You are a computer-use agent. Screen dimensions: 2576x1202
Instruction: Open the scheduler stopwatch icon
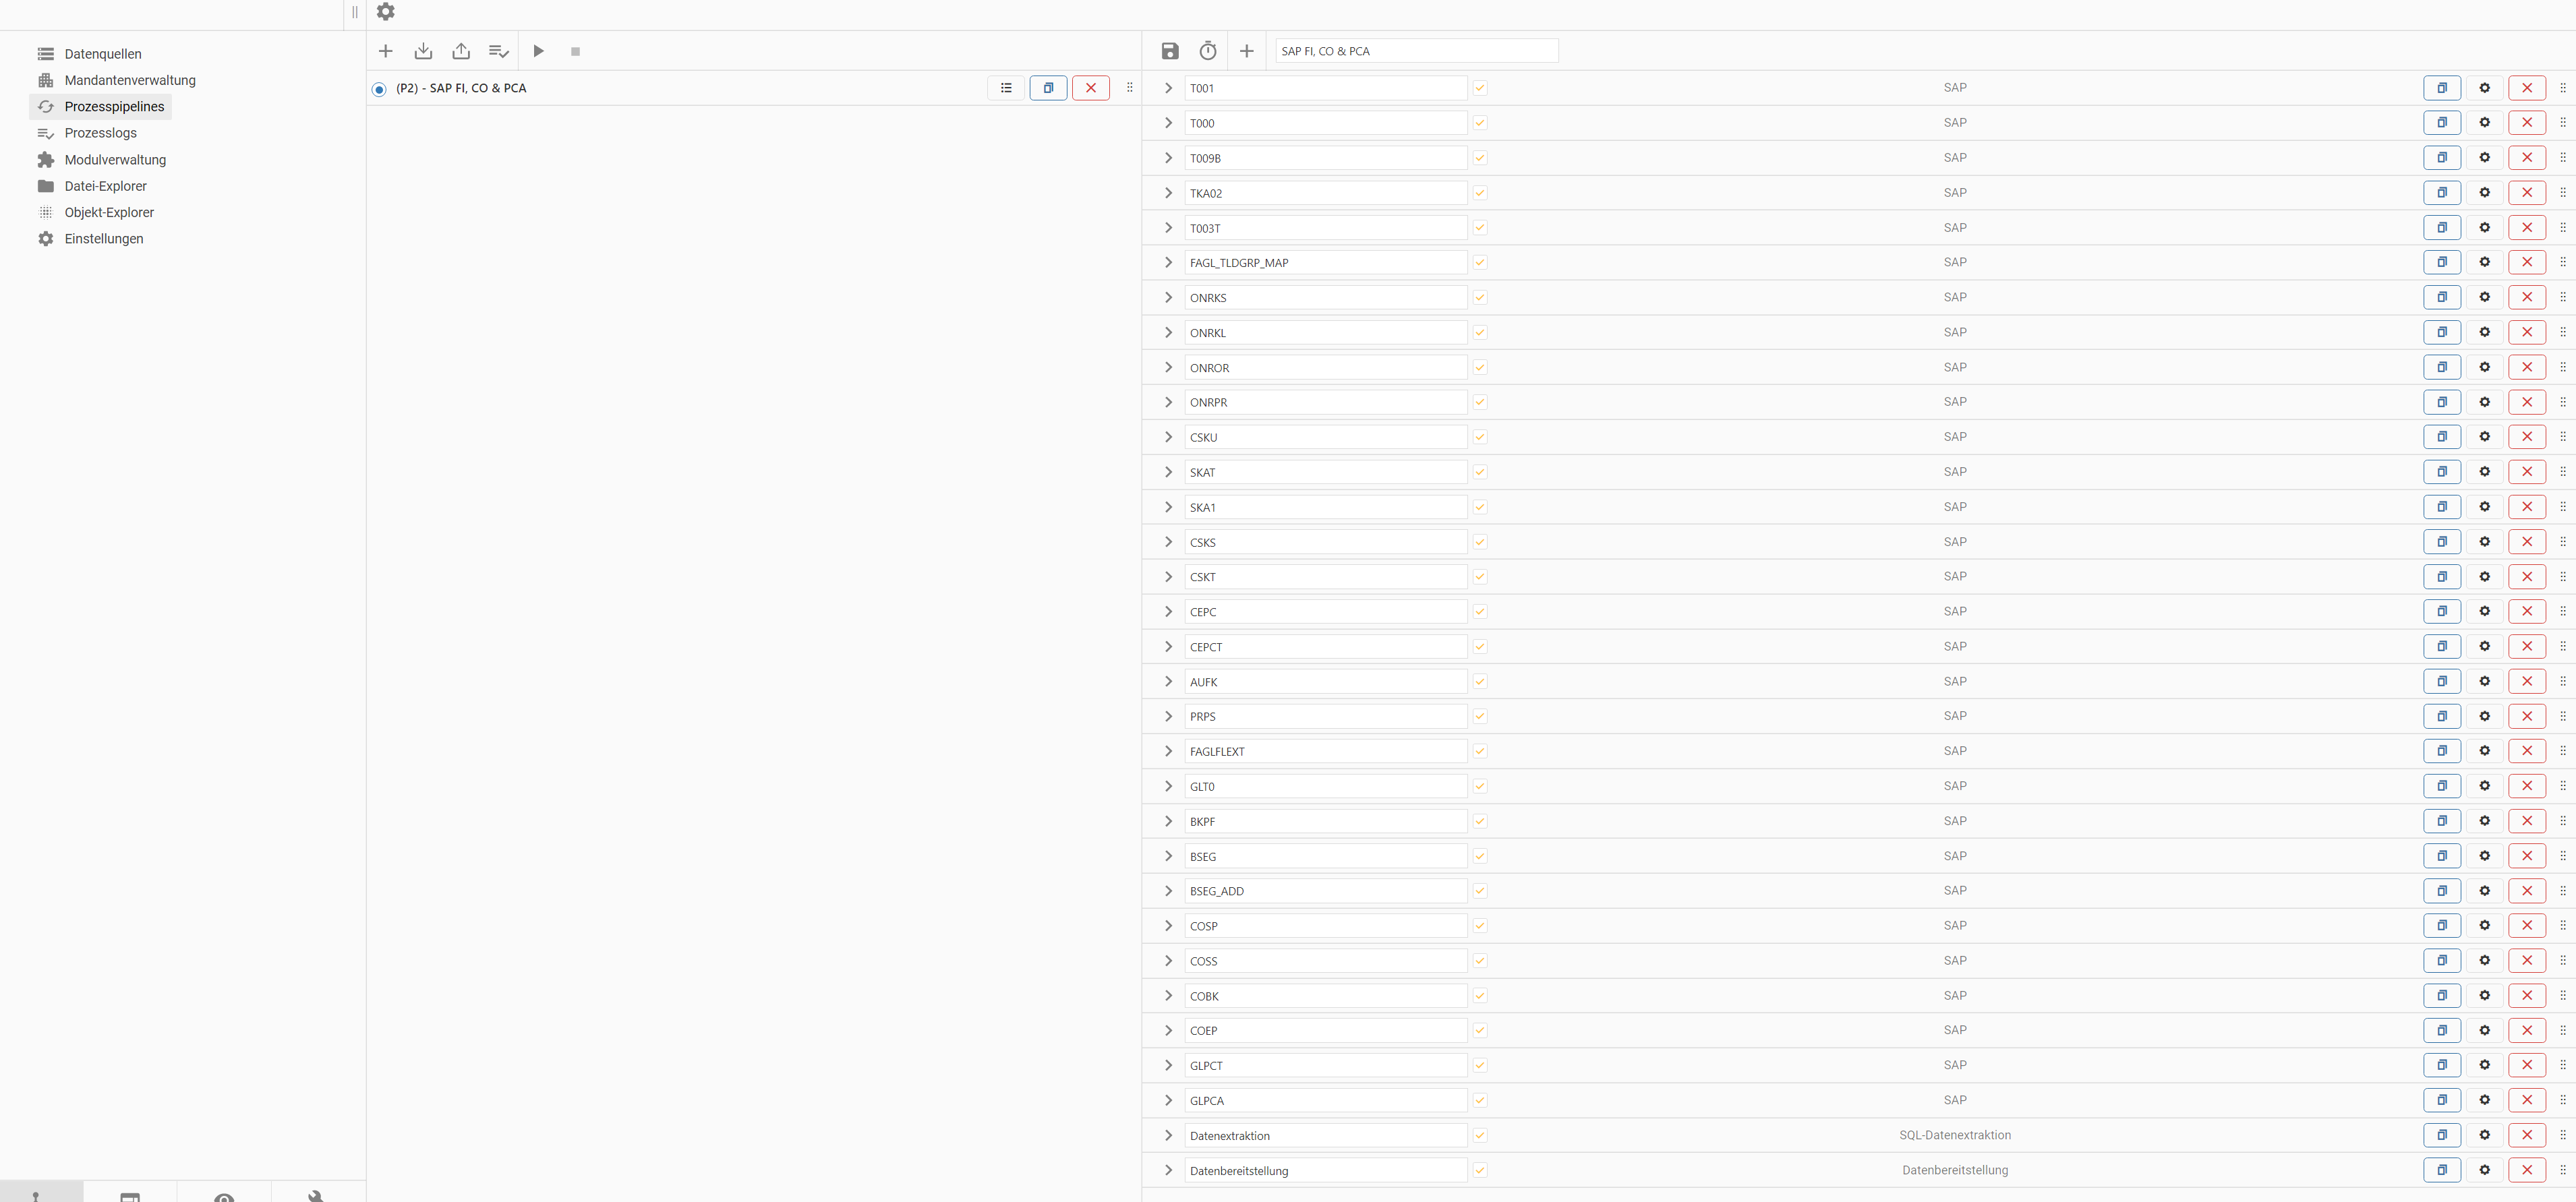[1208, 51]
